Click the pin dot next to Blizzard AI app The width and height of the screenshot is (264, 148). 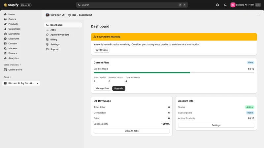coord(37,84)
